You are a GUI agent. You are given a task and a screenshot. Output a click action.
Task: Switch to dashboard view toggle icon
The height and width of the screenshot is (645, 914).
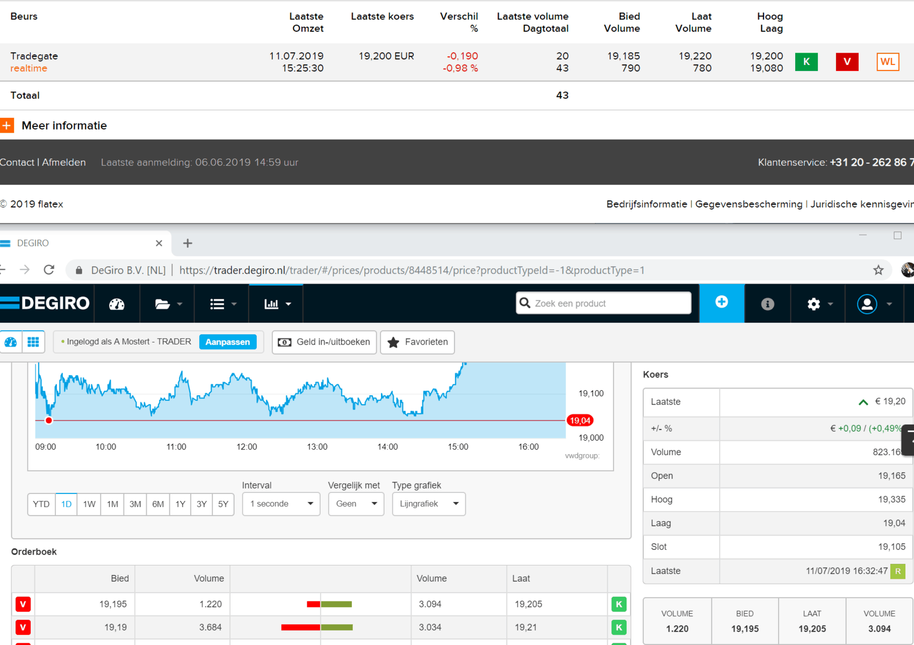click(11, 342)
